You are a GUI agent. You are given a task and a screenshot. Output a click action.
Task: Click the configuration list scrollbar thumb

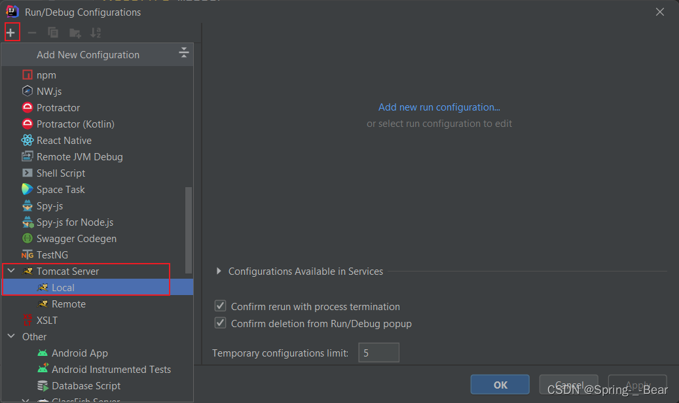189,230
